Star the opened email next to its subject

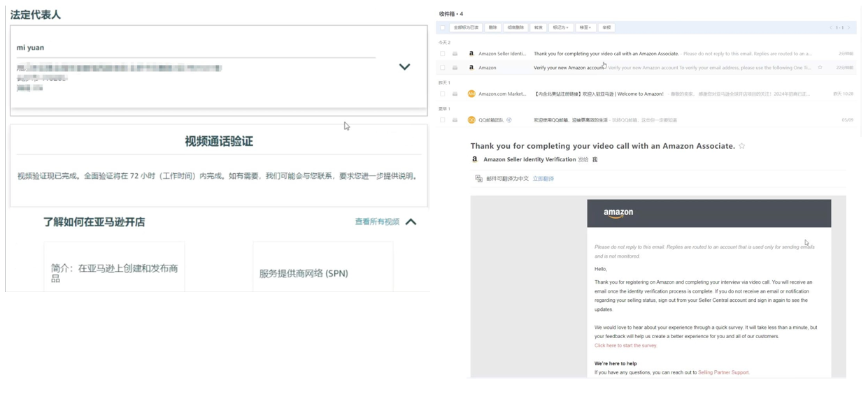click(x=742, y=146)
